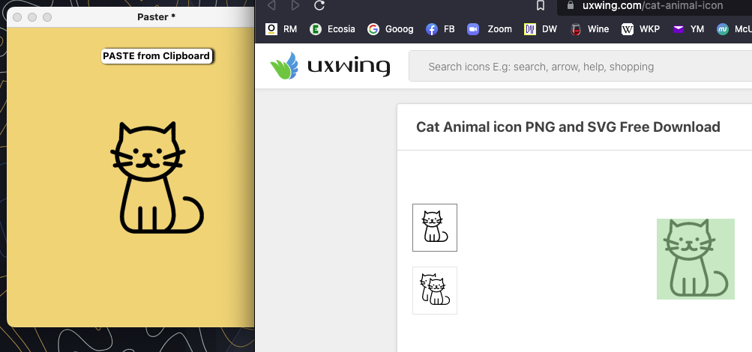This screenshot has width=752, height=352.
Task: Click the browser forward arrow
Action: tap(295, 5)
